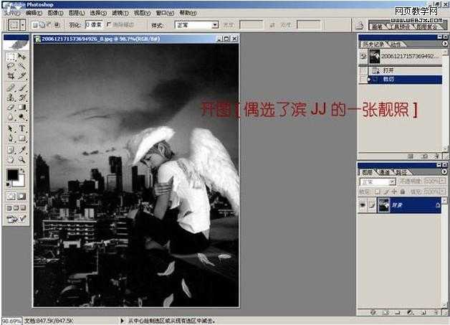Click the default colors mini icon

[x=9, y=184]
